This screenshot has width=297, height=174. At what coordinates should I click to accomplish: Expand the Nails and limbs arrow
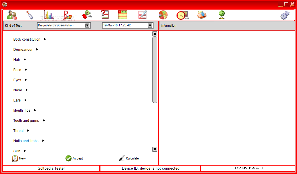tap(43, 141)
